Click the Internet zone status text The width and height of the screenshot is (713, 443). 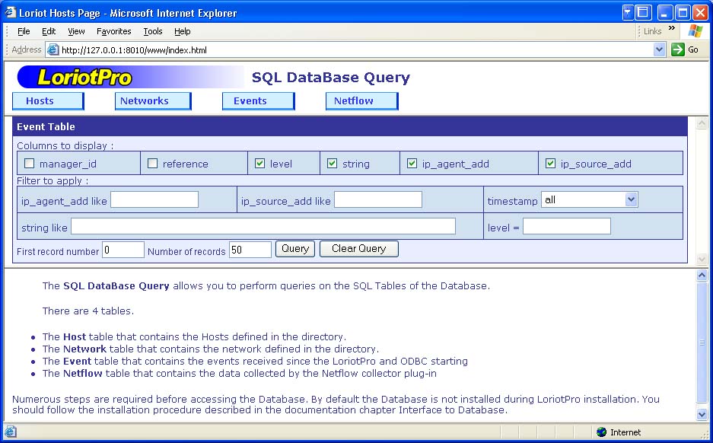(625, 432)
